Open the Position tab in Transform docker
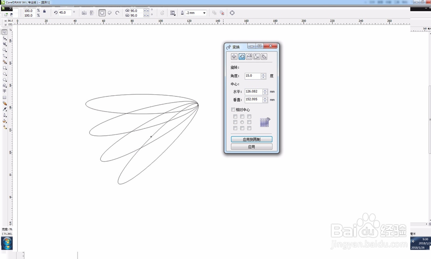The image size is (431, 259). coord(234,56)
